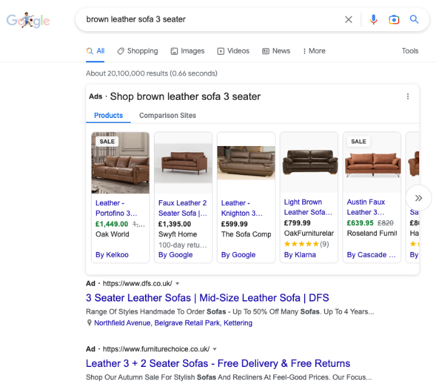Click the £799.99 price

[x=297, y=223]
